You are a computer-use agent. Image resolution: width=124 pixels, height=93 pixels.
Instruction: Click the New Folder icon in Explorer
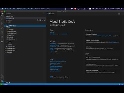pos(40,20)
